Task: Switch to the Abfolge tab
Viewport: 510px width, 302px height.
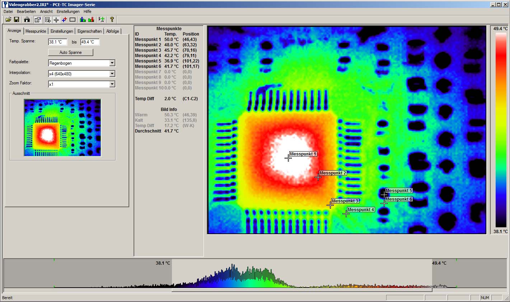Action: (112, 31)
